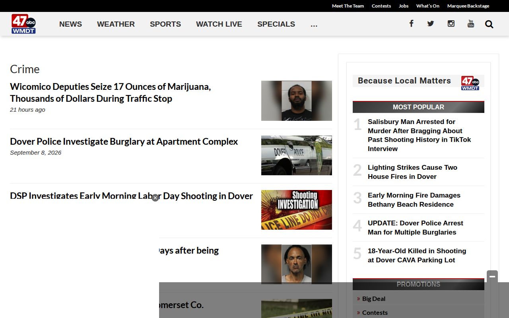Read Wicomico Deputies marijuana seizure article

point(110,92)
